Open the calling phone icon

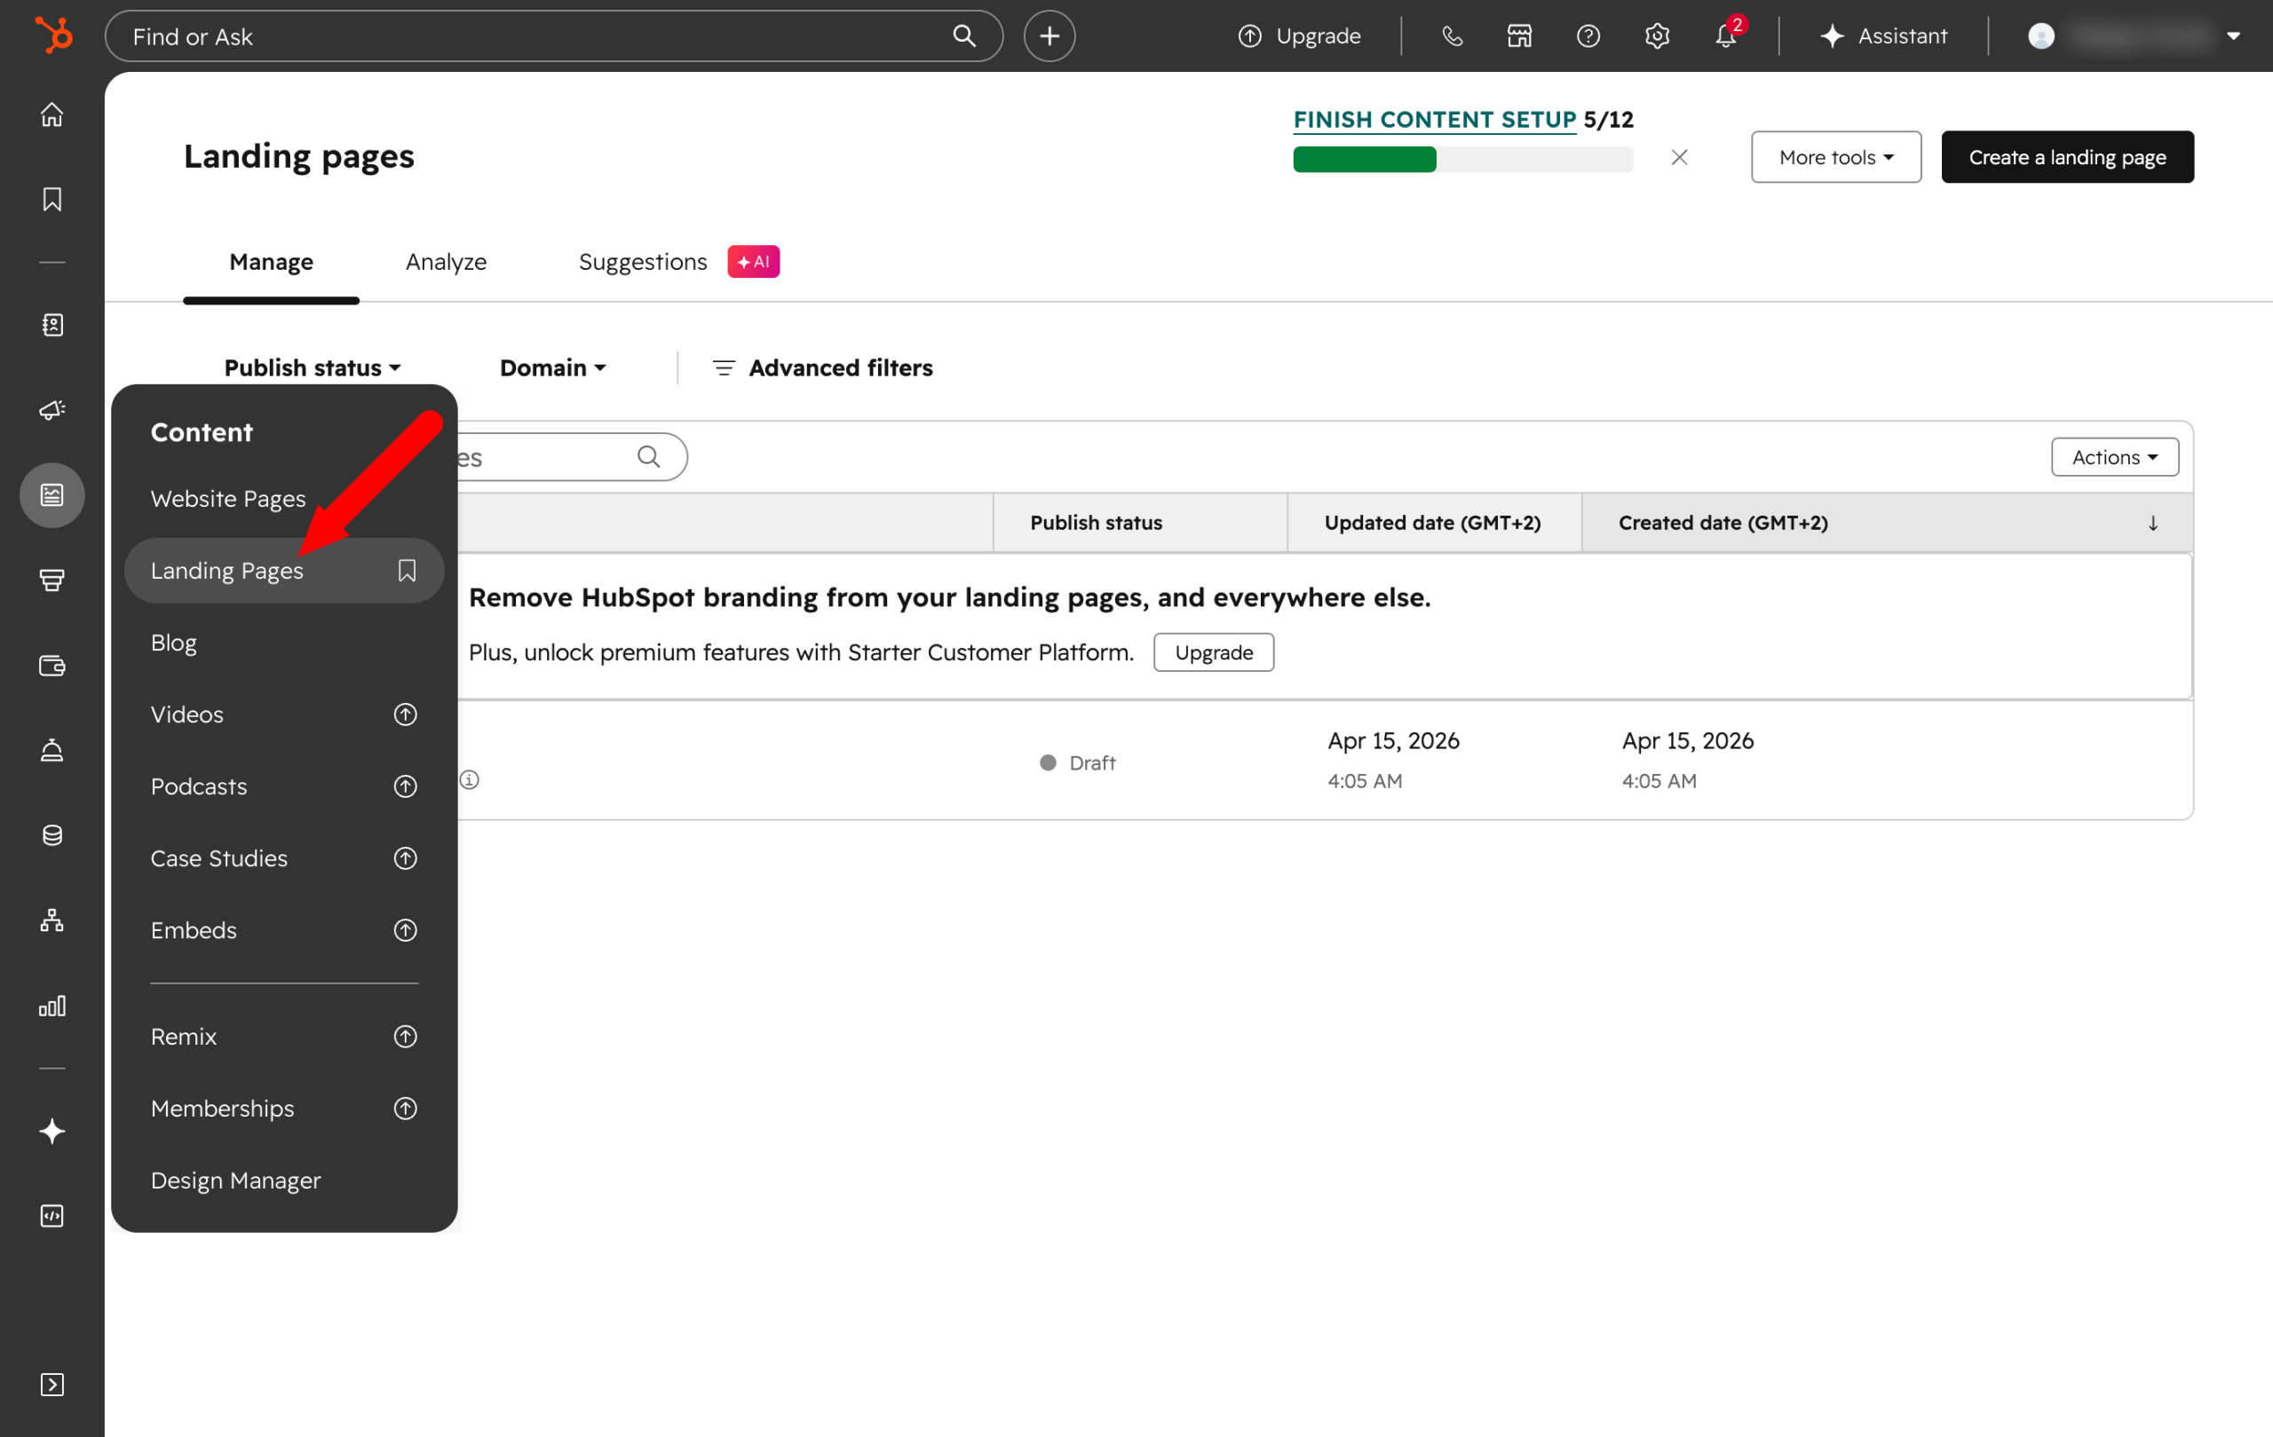click(1452, 36)
